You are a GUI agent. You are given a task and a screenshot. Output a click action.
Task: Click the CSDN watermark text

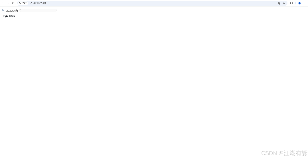tap(284, 153)
